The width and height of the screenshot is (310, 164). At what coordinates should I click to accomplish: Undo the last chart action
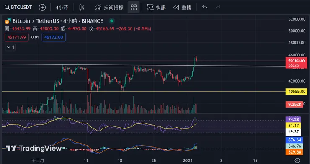point(204,8)
